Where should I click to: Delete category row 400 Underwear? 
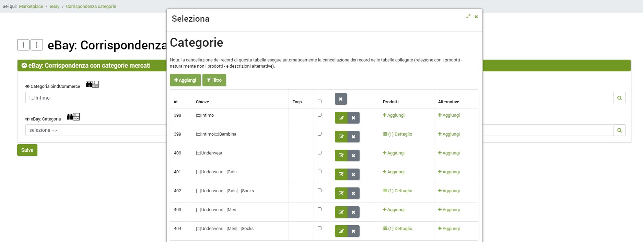[353, 155]
